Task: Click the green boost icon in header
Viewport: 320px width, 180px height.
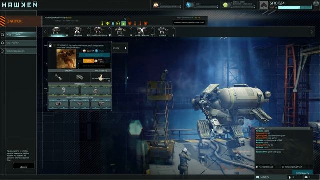Action: [225, 5]
